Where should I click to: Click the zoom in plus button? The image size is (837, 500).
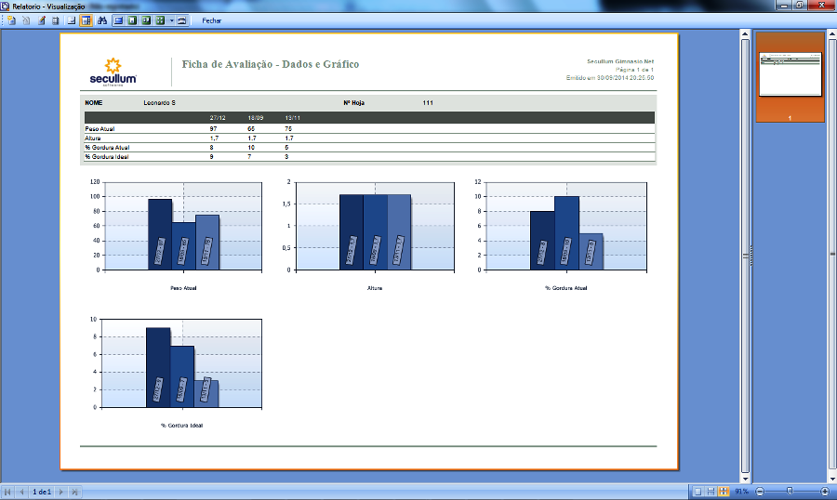click(x=825, y=491)
